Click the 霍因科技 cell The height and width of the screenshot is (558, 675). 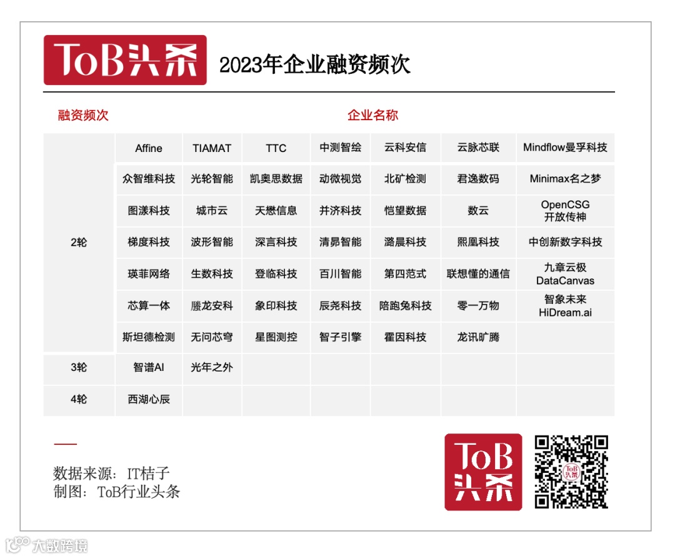pyautogui.click(x=405, y=337)
